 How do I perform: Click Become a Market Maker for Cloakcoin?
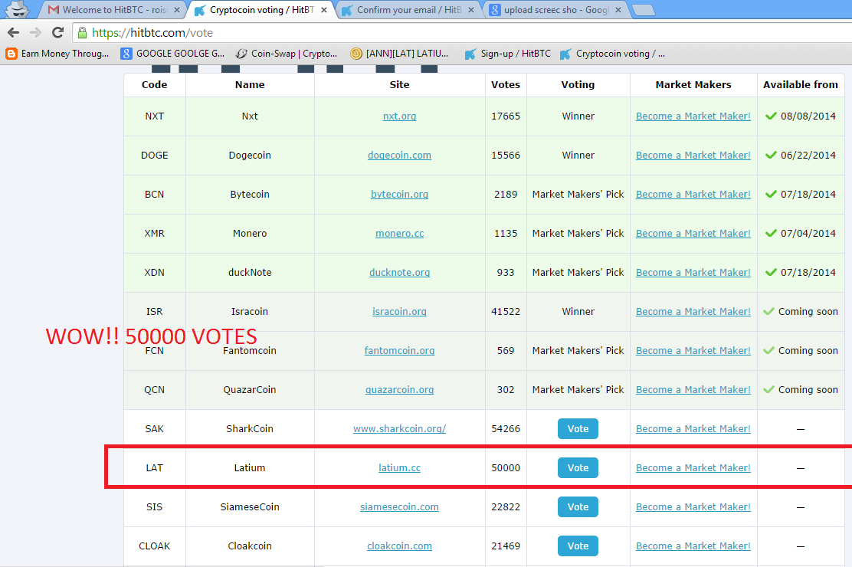coord(693,546)
